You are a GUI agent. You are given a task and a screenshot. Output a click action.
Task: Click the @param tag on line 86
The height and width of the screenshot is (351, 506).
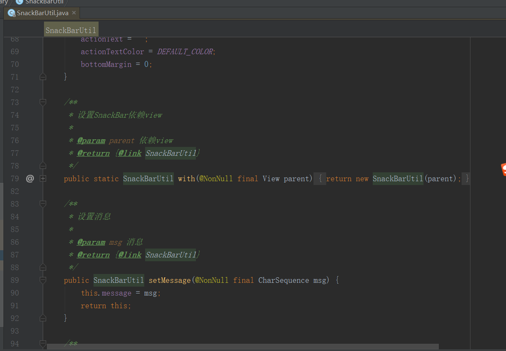[91, 242]
